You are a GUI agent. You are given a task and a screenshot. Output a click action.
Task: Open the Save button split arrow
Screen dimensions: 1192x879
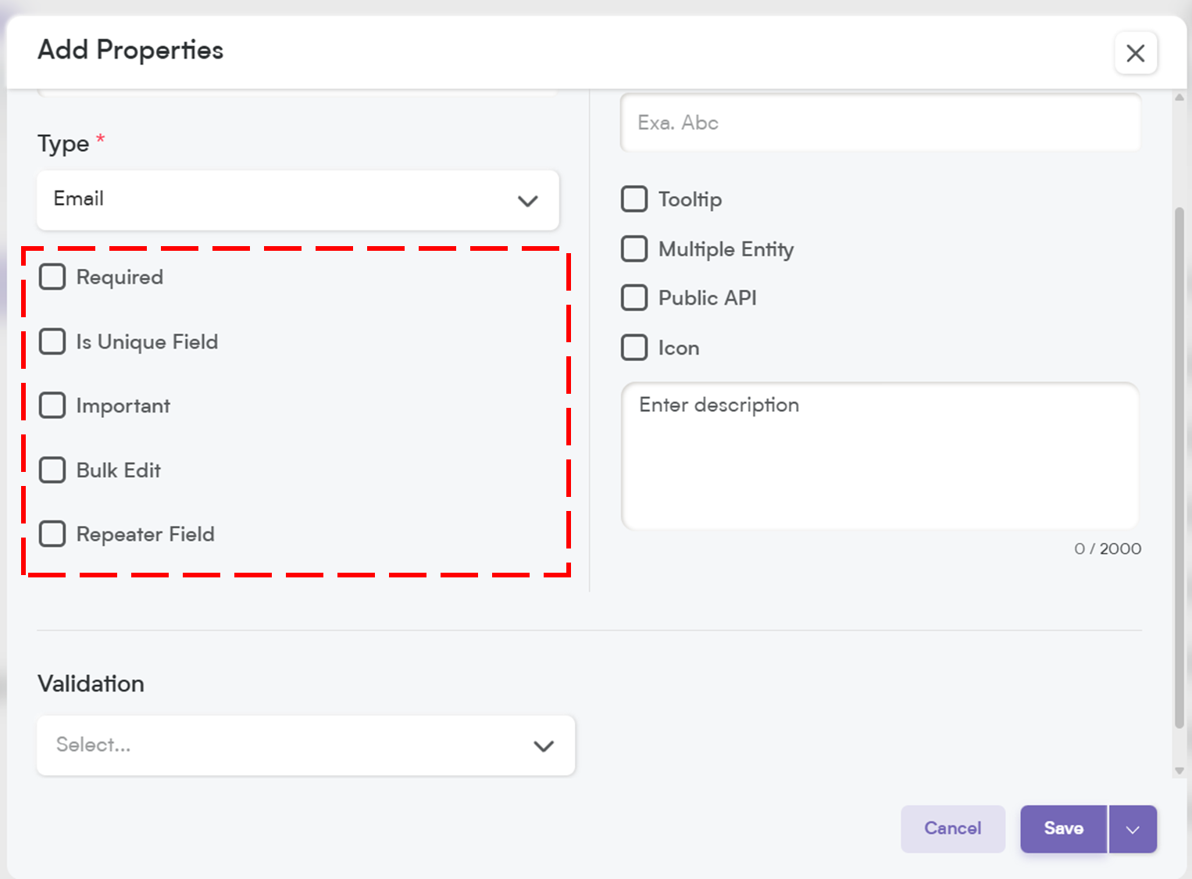pos(1133,829)
